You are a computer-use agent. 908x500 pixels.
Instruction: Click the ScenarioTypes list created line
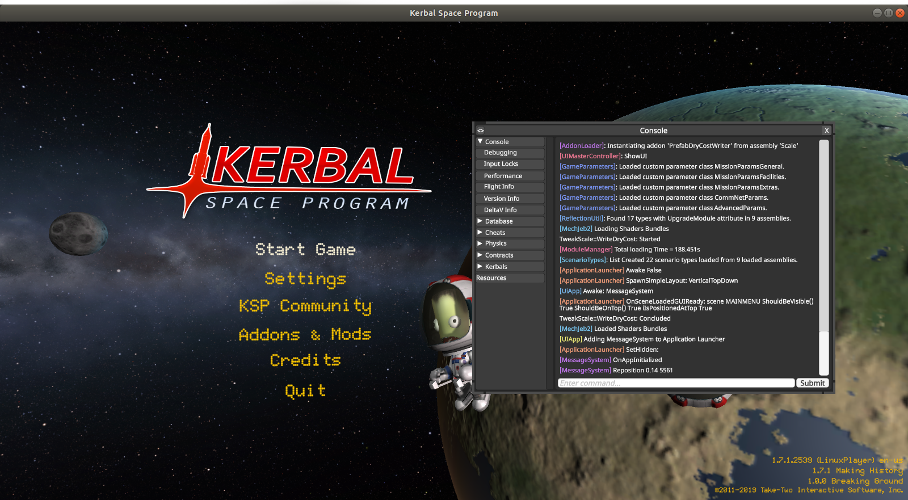pos(679,260)
